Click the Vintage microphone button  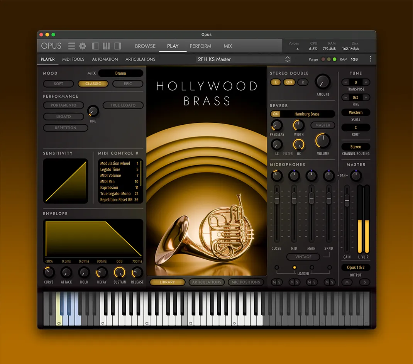click(x=303, y=257)
